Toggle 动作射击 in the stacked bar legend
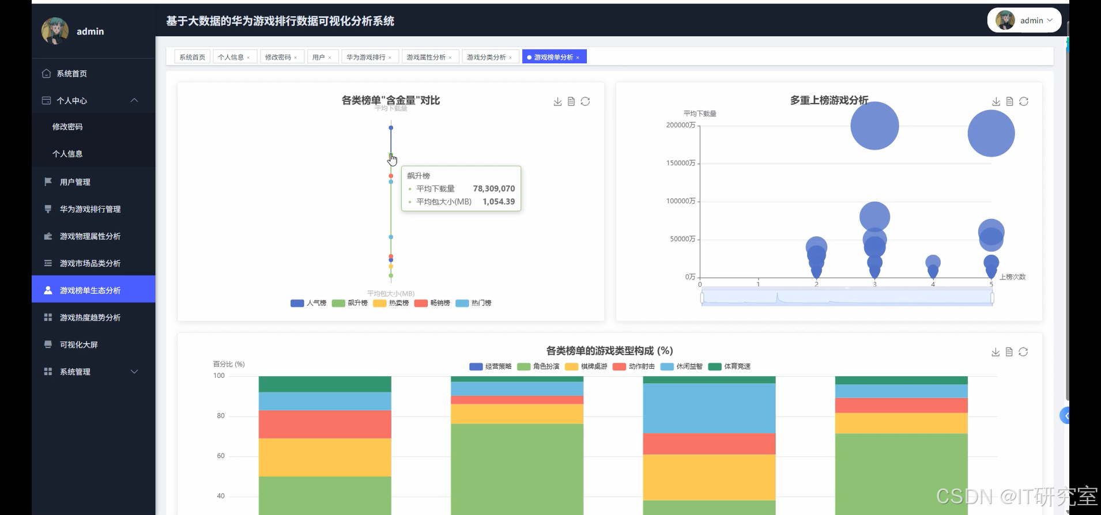 (x=634, y=366)
